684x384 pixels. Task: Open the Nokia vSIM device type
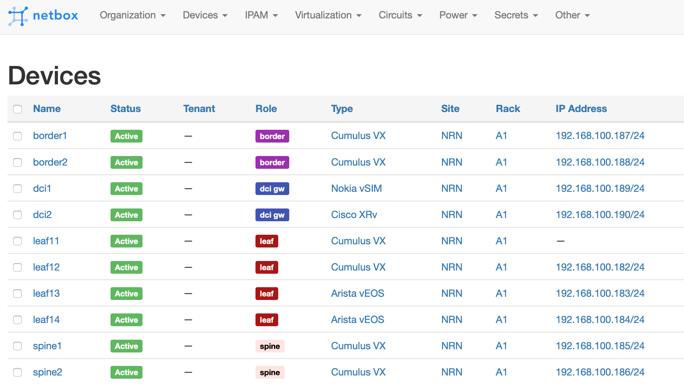pos(356,188)
